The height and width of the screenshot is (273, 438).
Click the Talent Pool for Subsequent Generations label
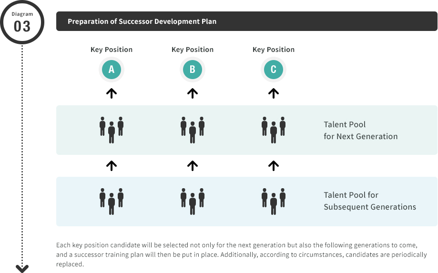[x=369, y=201]
